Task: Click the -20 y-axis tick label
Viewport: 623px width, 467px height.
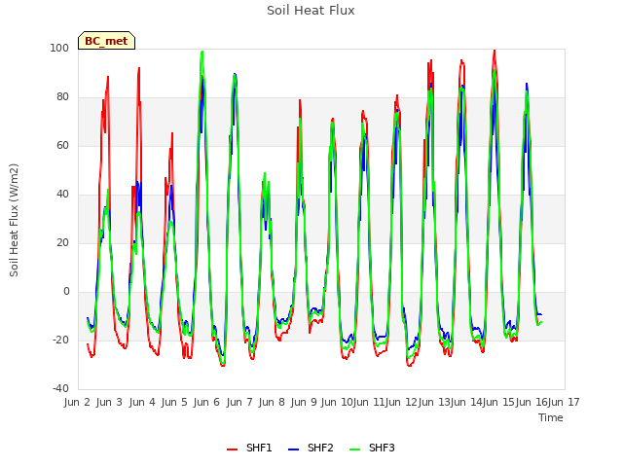Action: (60, 341)
